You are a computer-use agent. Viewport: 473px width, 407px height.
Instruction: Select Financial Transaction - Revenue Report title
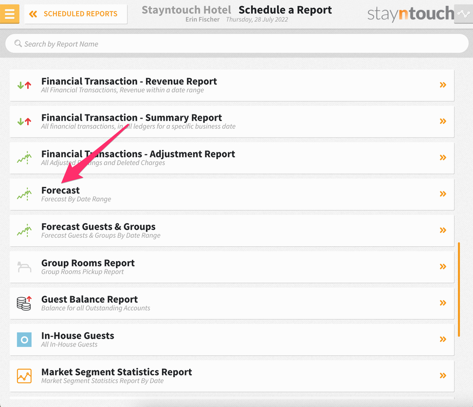click(x=129, y=81)
